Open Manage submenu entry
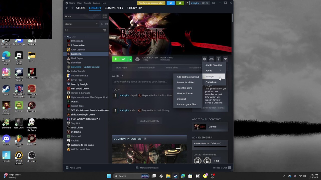The image size is (321, 180). click(x=214, y=76)
